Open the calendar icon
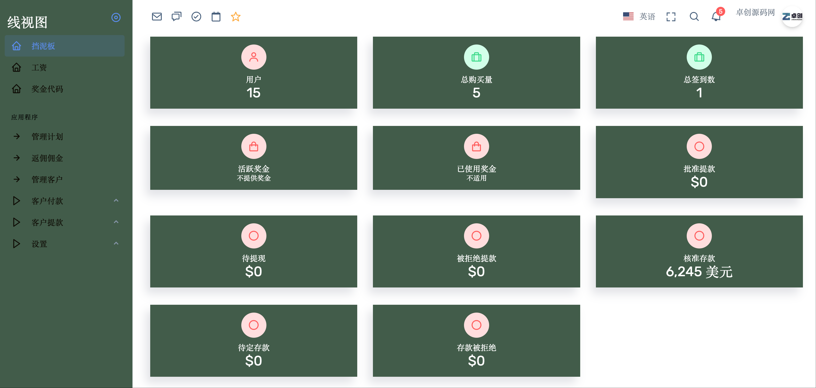816x388 pixels. [216, 16]
